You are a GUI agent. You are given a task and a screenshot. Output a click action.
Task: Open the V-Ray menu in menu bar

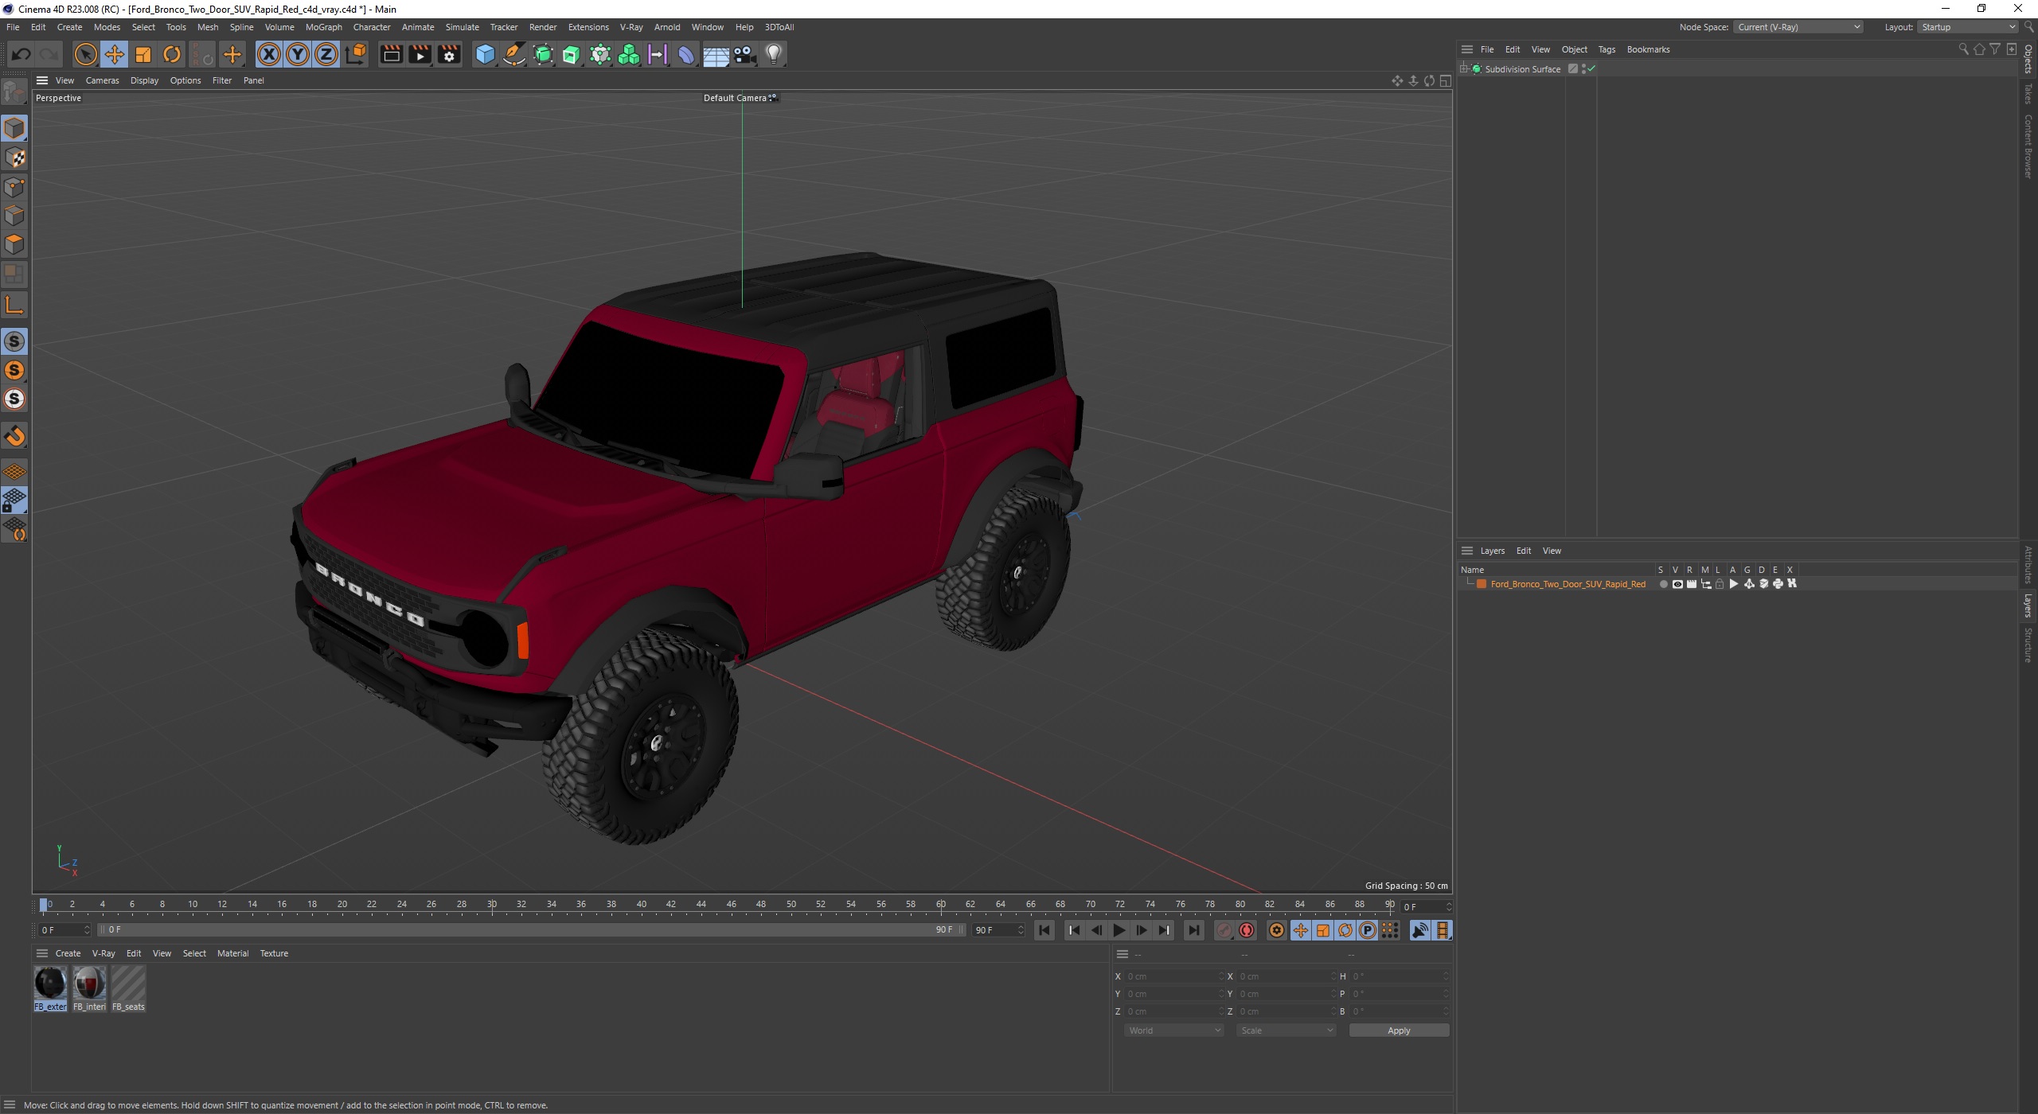(631, 27)
